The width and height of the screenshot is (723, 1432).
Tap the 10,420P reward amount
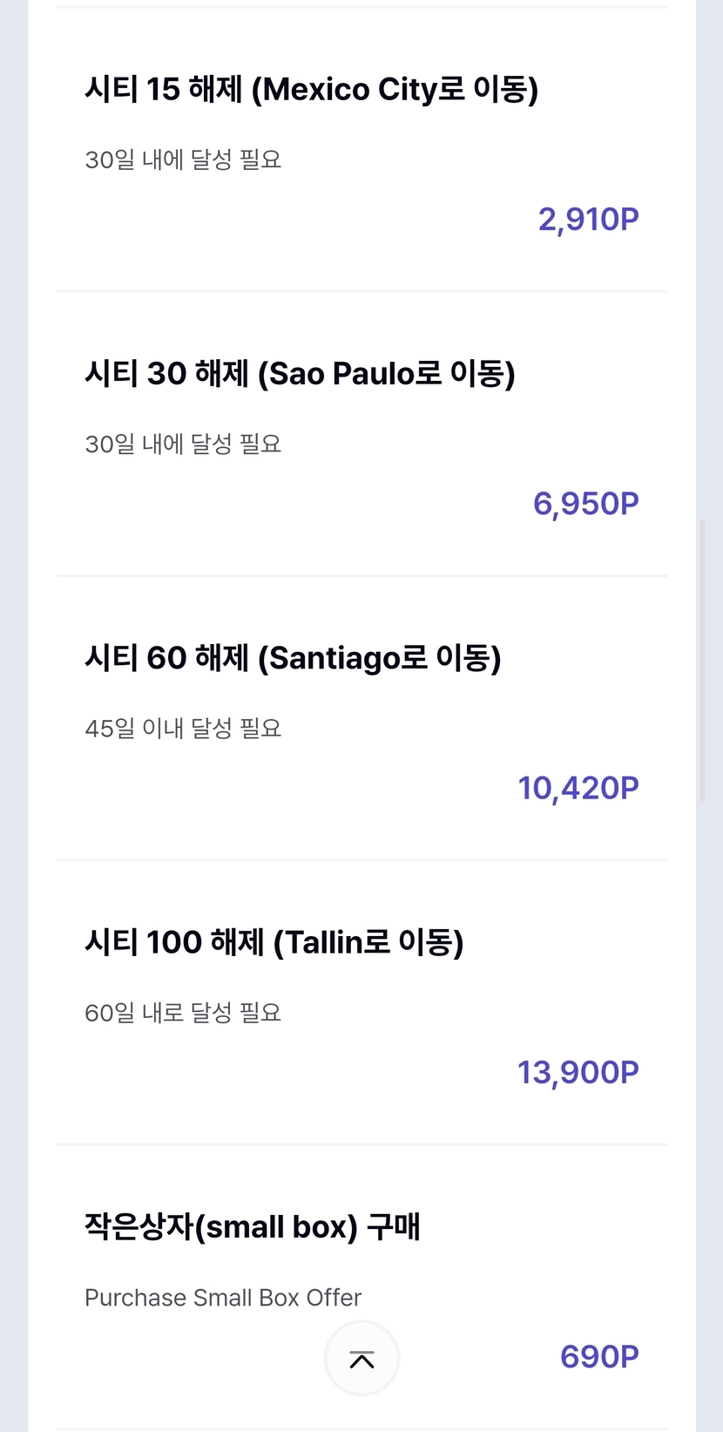tap(578, 788)
